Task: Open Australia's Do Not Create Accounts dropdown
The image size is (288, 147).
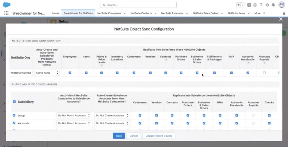Action: (x=112, y=123)
